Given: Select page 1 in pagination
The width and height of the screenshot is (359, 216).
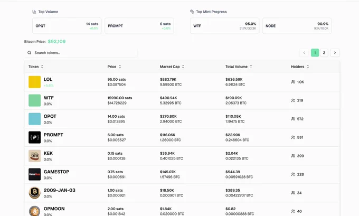Looking at the screenshot, I should (x=315, y=53).
